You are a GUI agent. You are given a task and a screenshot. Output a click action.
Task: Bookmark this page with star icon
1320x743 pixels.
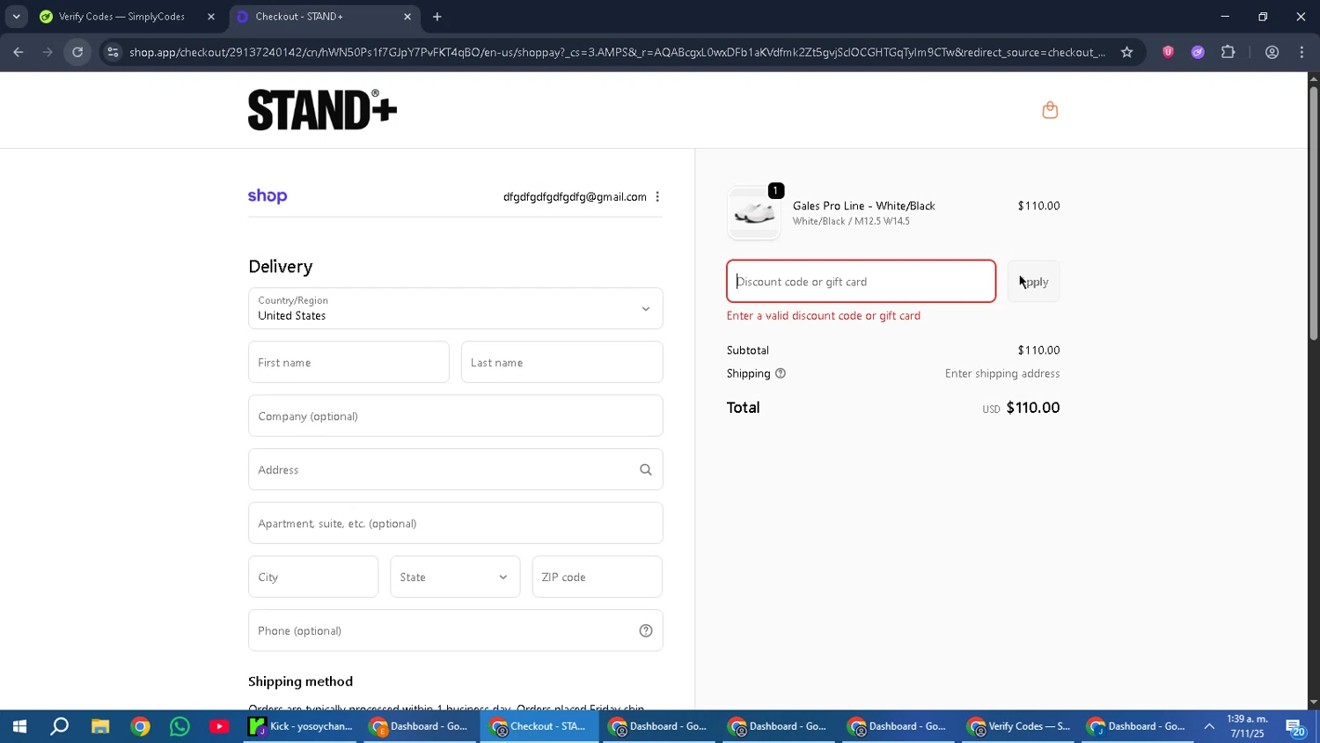[x=1126, y=52]
